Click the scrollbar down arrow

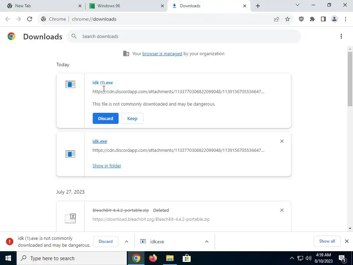click(x=350, y=228)
